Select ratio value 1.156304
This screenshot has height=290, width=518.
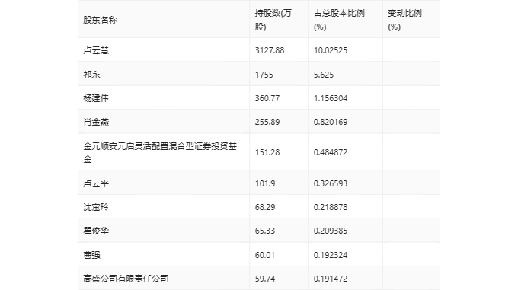pyautogui.click(x=331, y=98)
